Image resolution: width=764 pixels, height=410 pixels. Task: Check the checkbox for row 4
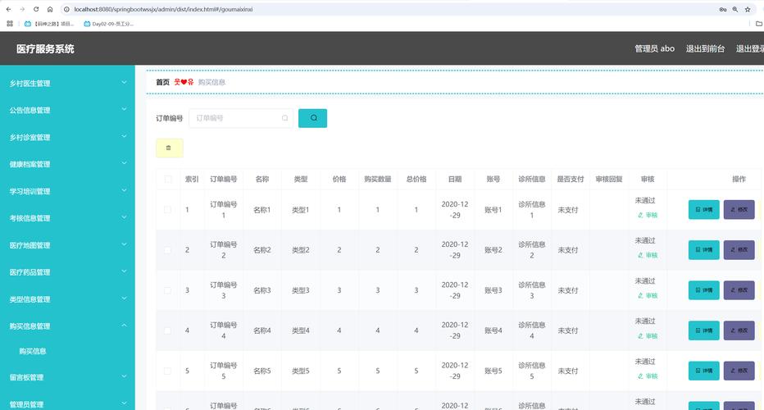168,330
